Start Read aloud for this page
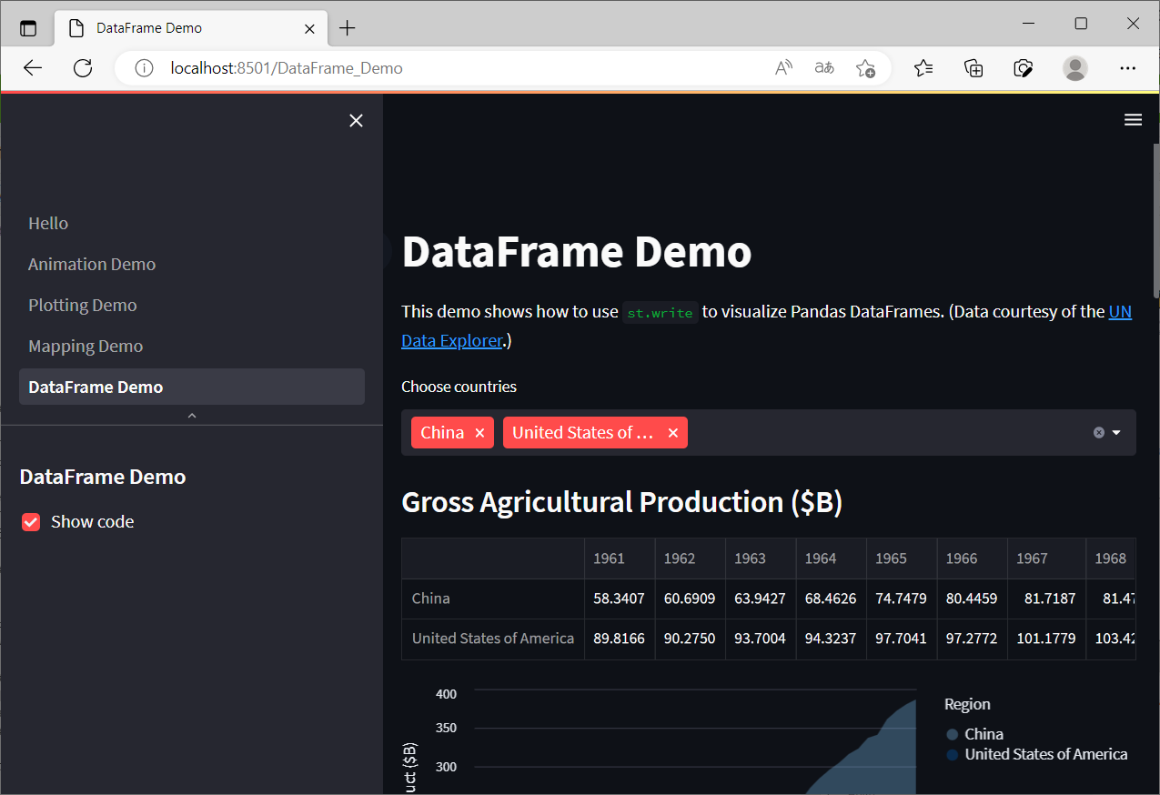Image resolution: width=1160 pixels, height=795 pixels. point(782,67)
